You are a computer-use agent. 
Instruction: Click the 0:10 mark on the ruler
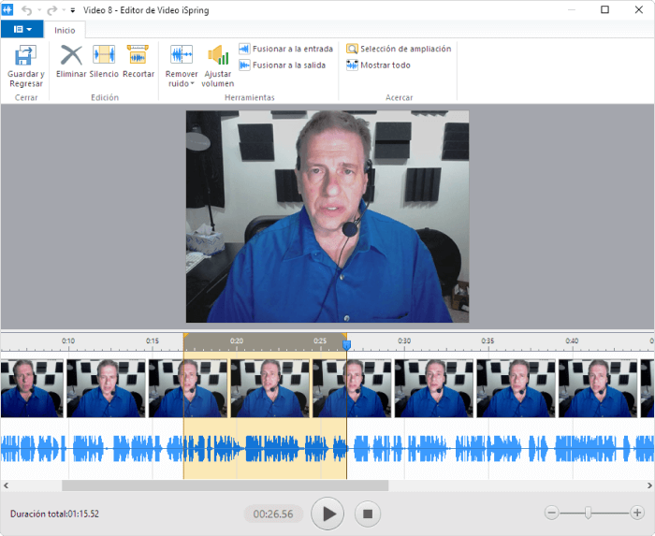tap(68, 340)
